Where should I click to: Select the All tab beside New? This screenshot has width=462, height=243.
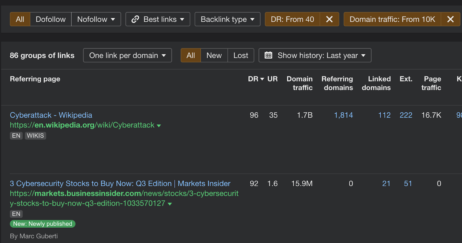[x=191, y=55]
